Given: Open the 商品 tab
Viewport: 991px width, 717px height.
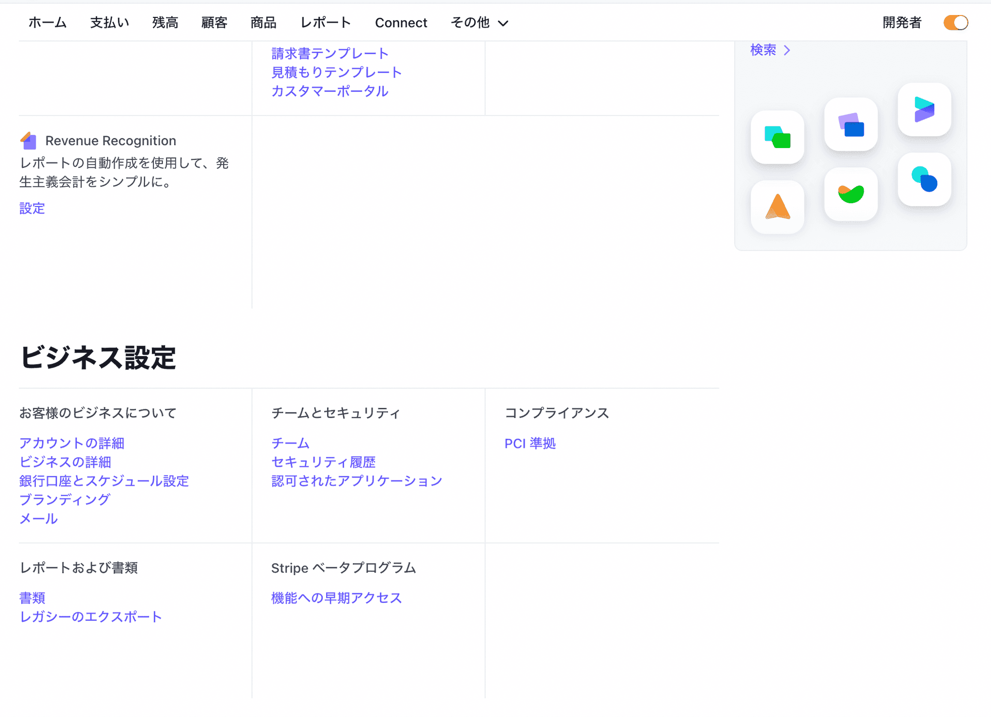Looking at the screenshot, I should coord(263,23).
